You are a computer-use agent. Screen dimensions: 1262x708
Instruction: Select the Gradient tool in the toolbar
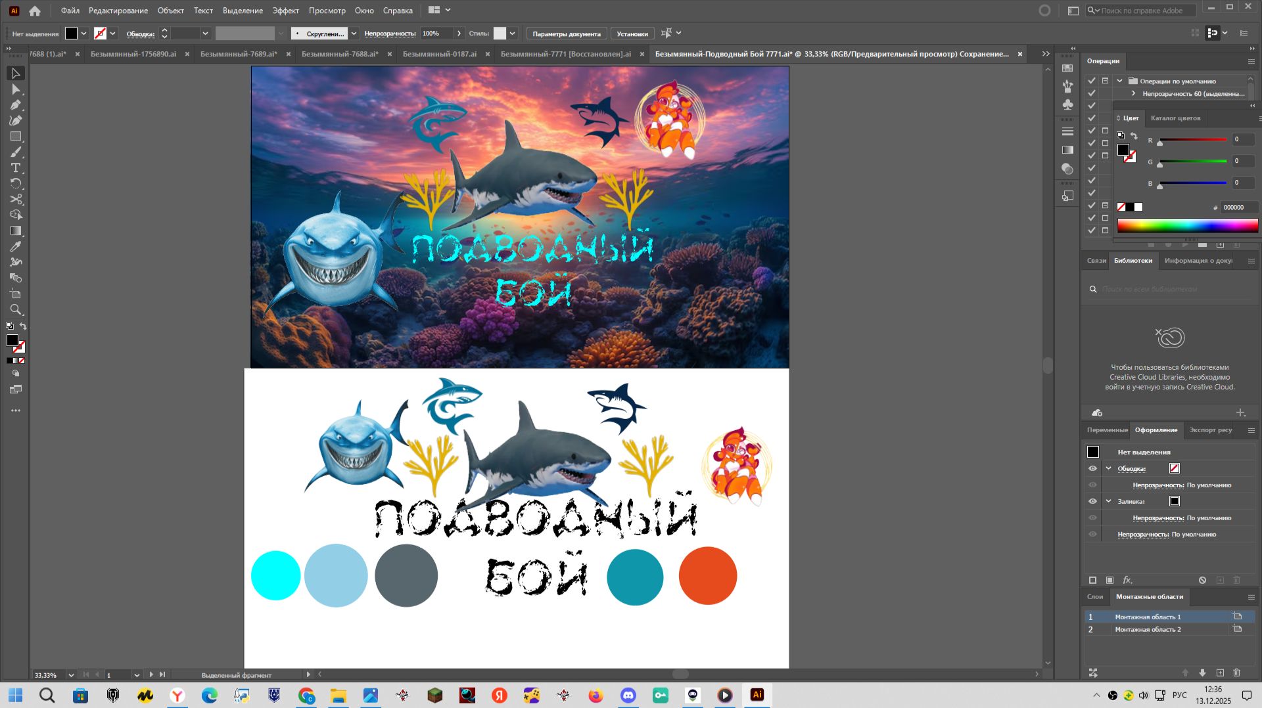click(x=16, y=231)
